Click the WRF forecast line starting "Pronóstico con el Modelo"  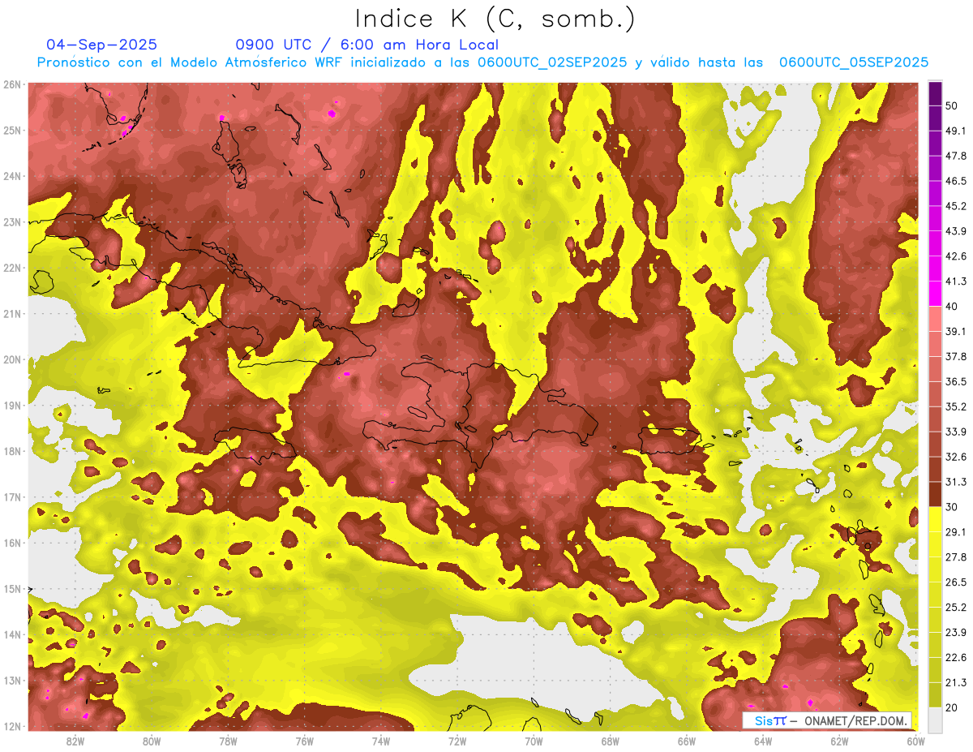pos(482,62)
